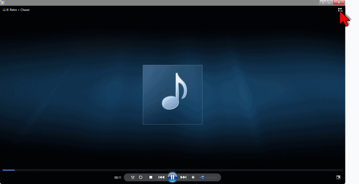This screenshot has width=359, height=184.
Task: Minimize the player window
Action: (323, 2)
